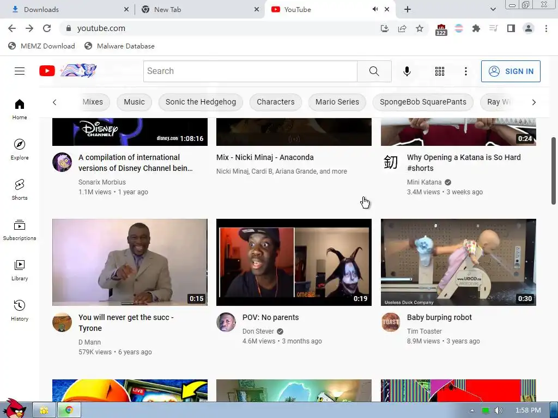The height and width of the screenshot is (418, 558).
Task: Open Why Opening a Katana video title
Action: point(464,163)
